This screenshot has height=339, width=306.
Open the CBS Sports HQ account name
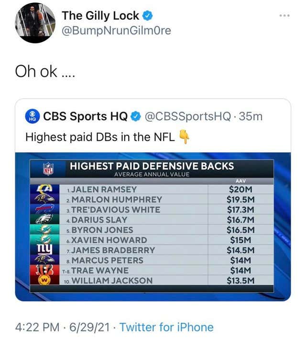point(85,116)
